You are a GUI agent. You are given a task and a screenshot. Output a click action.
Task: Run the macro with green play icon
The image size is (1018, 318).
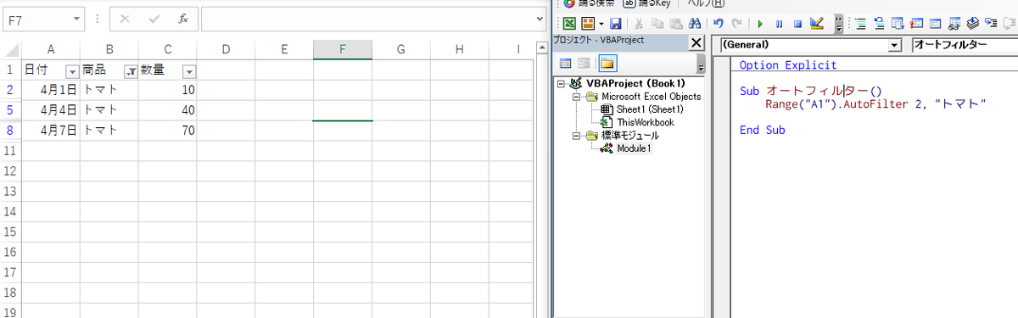760,24
